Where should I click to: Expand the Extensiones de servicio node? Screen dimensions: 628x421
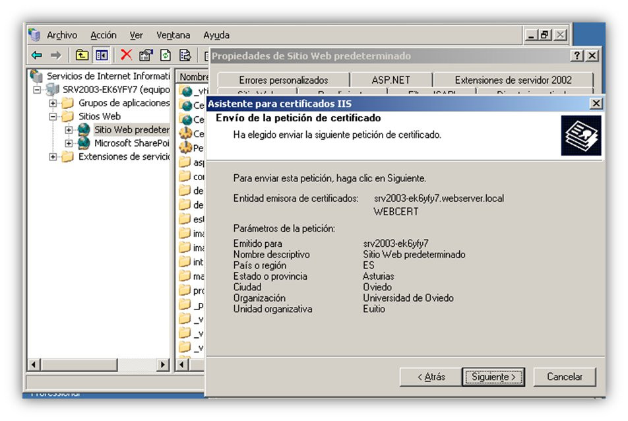[53, 157]
